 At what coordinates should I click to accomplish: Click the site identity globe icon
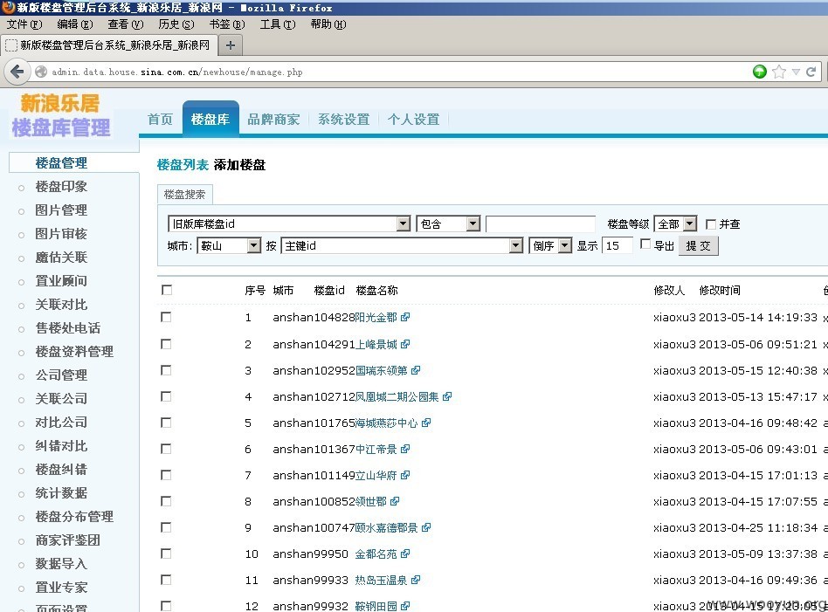[41, 72]
